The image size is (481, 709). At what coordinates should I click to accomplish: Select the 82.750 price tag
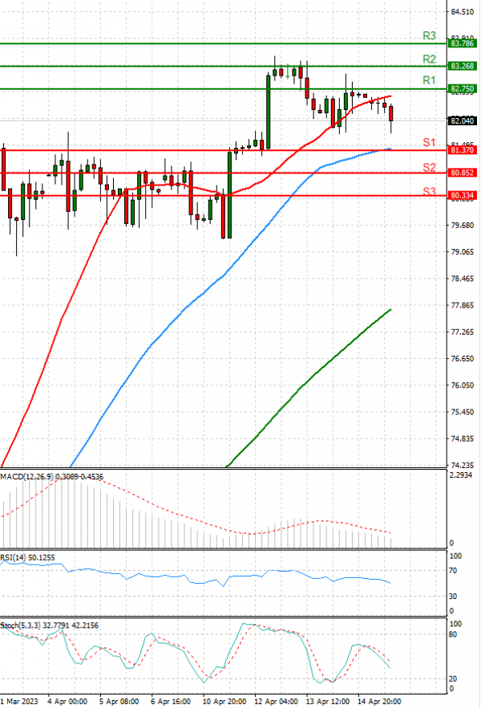pos(462,88)
